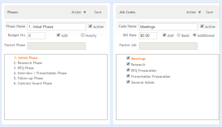Save the Phases panel
Screen dimensions: 222x127
pyautogui.click(x=98, y=12)
